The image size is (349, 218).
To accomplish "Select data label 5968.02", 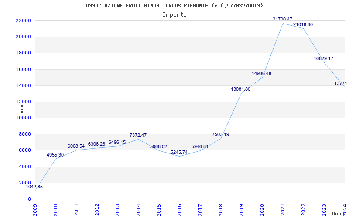I will pos(158,147).
